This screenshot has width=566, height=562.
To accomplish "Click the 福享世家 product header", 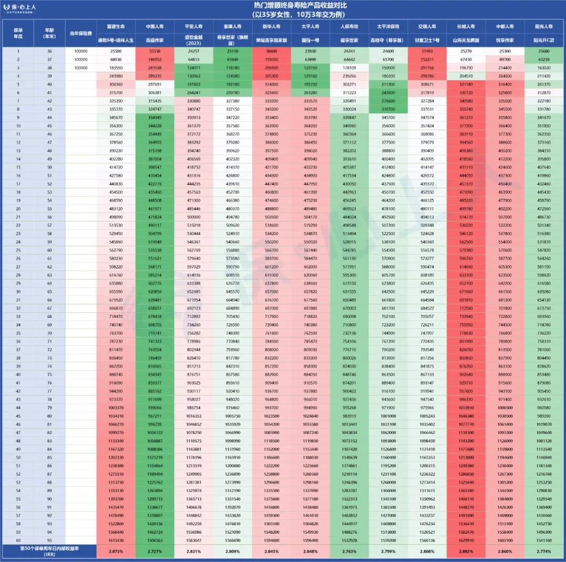I will (x=350, y=40).
